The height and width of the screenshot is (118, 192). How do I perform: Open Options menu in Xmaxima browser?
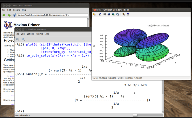click(x=17, y=10)
